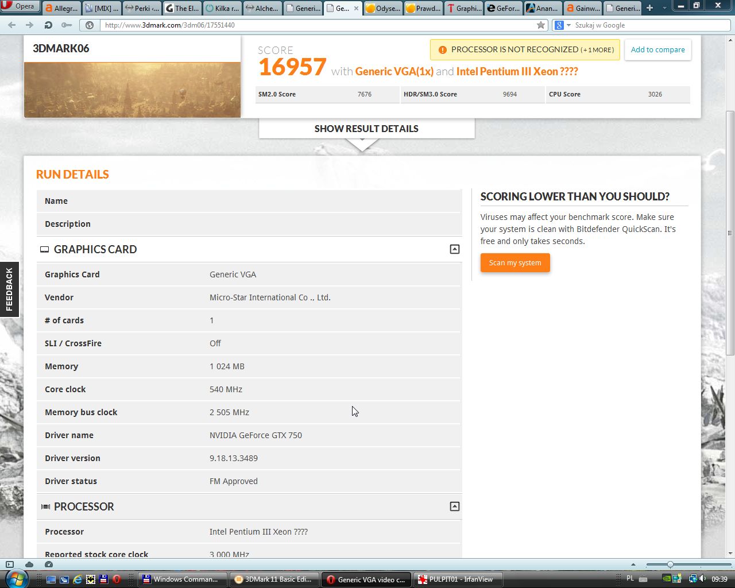The width and height of the screenshot is (735, 588).
Task: Click the volume speaker tray icon
Action: click(x=703, y=579)
